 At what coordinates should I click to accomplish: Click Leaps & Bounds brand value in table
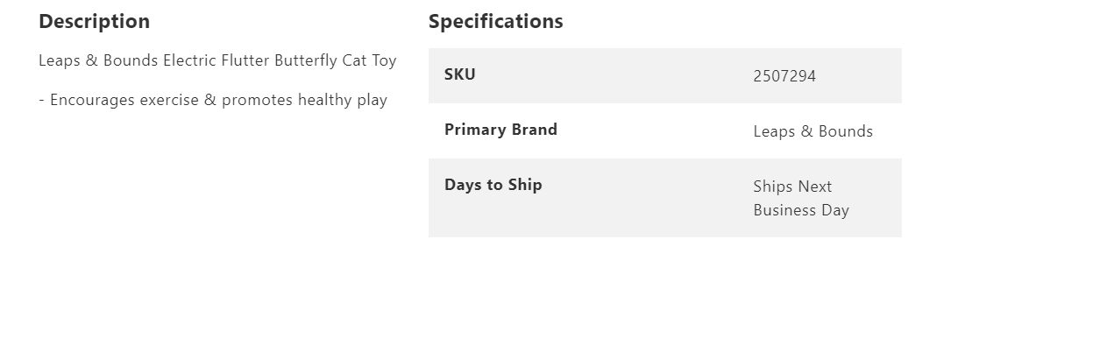(813, 131)
